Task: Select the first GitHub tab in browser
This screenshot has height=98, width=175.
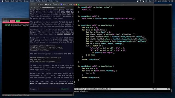Action: click(x=48, y=4)
